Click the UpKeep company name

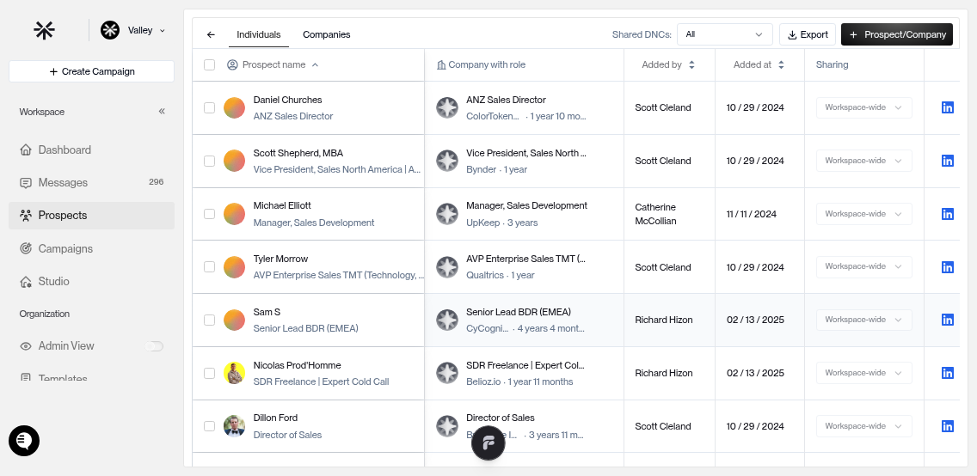483,223
